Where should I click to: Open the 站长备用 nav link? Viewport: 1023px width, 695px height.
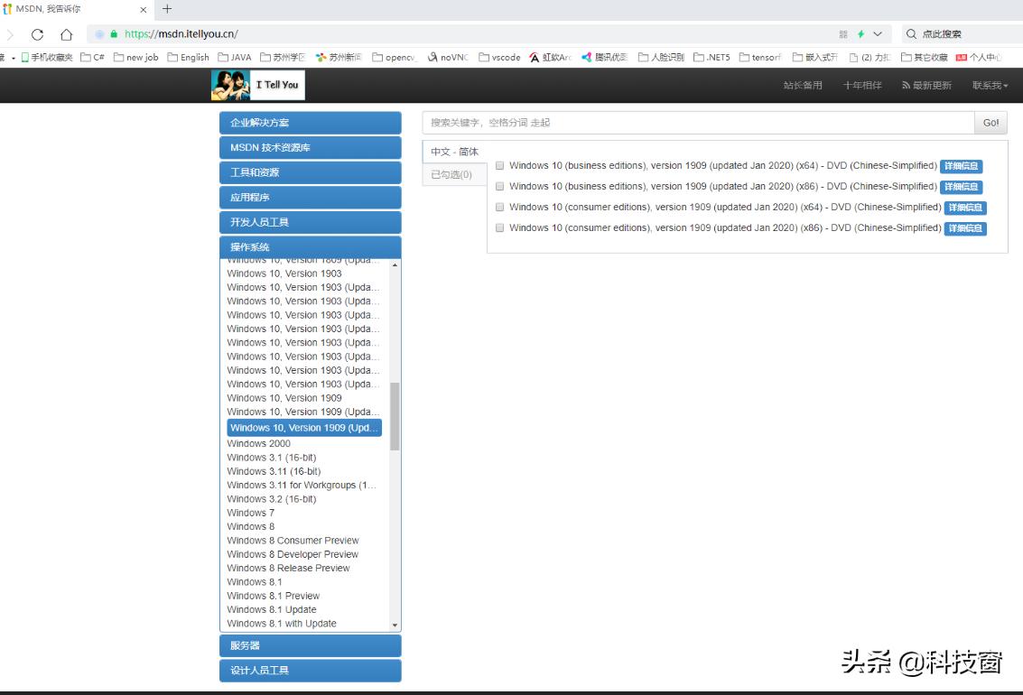(803, 86)
